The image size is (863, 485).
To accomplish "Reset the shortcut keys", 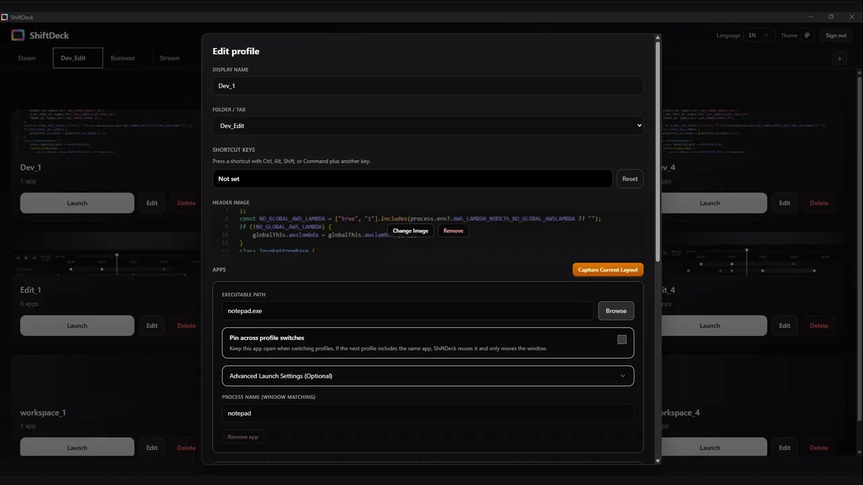I will click(630, 179).
